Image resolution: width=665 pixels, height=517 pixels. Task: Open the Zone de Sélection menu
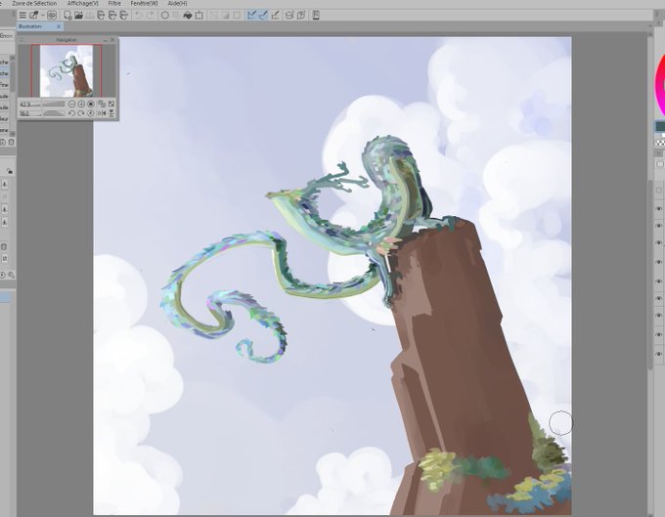click(34, 3)
